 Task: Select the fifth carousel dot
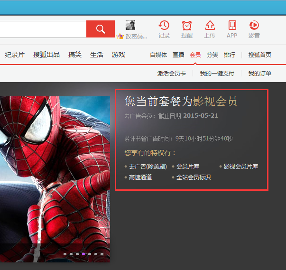tap(90, 254)
